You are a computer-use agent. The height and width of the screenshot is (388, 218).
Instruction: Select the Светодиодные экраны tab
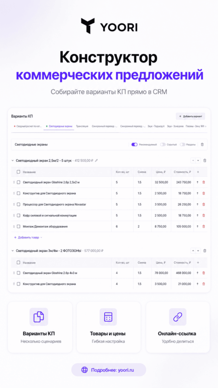(59, 126)
